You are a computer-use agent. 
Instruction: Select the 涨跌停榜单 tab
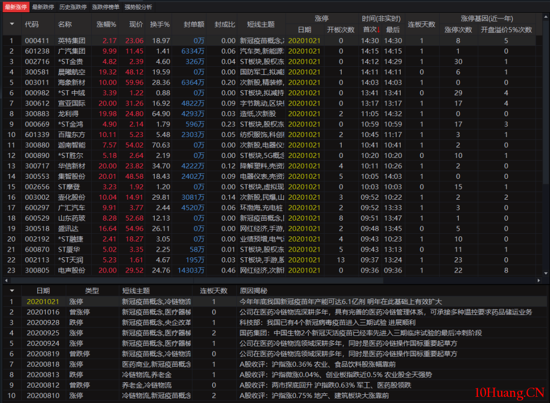pos(106,7)
